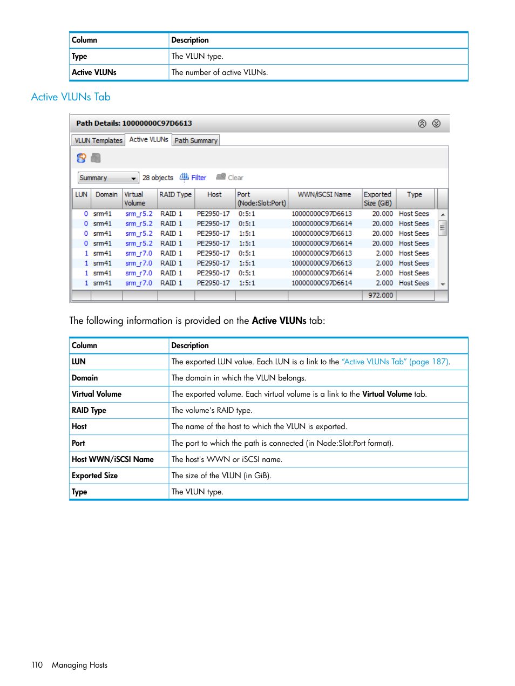Sort by the Domain column header
Viewport: 515px width, 686px height.
click(107, 199)
